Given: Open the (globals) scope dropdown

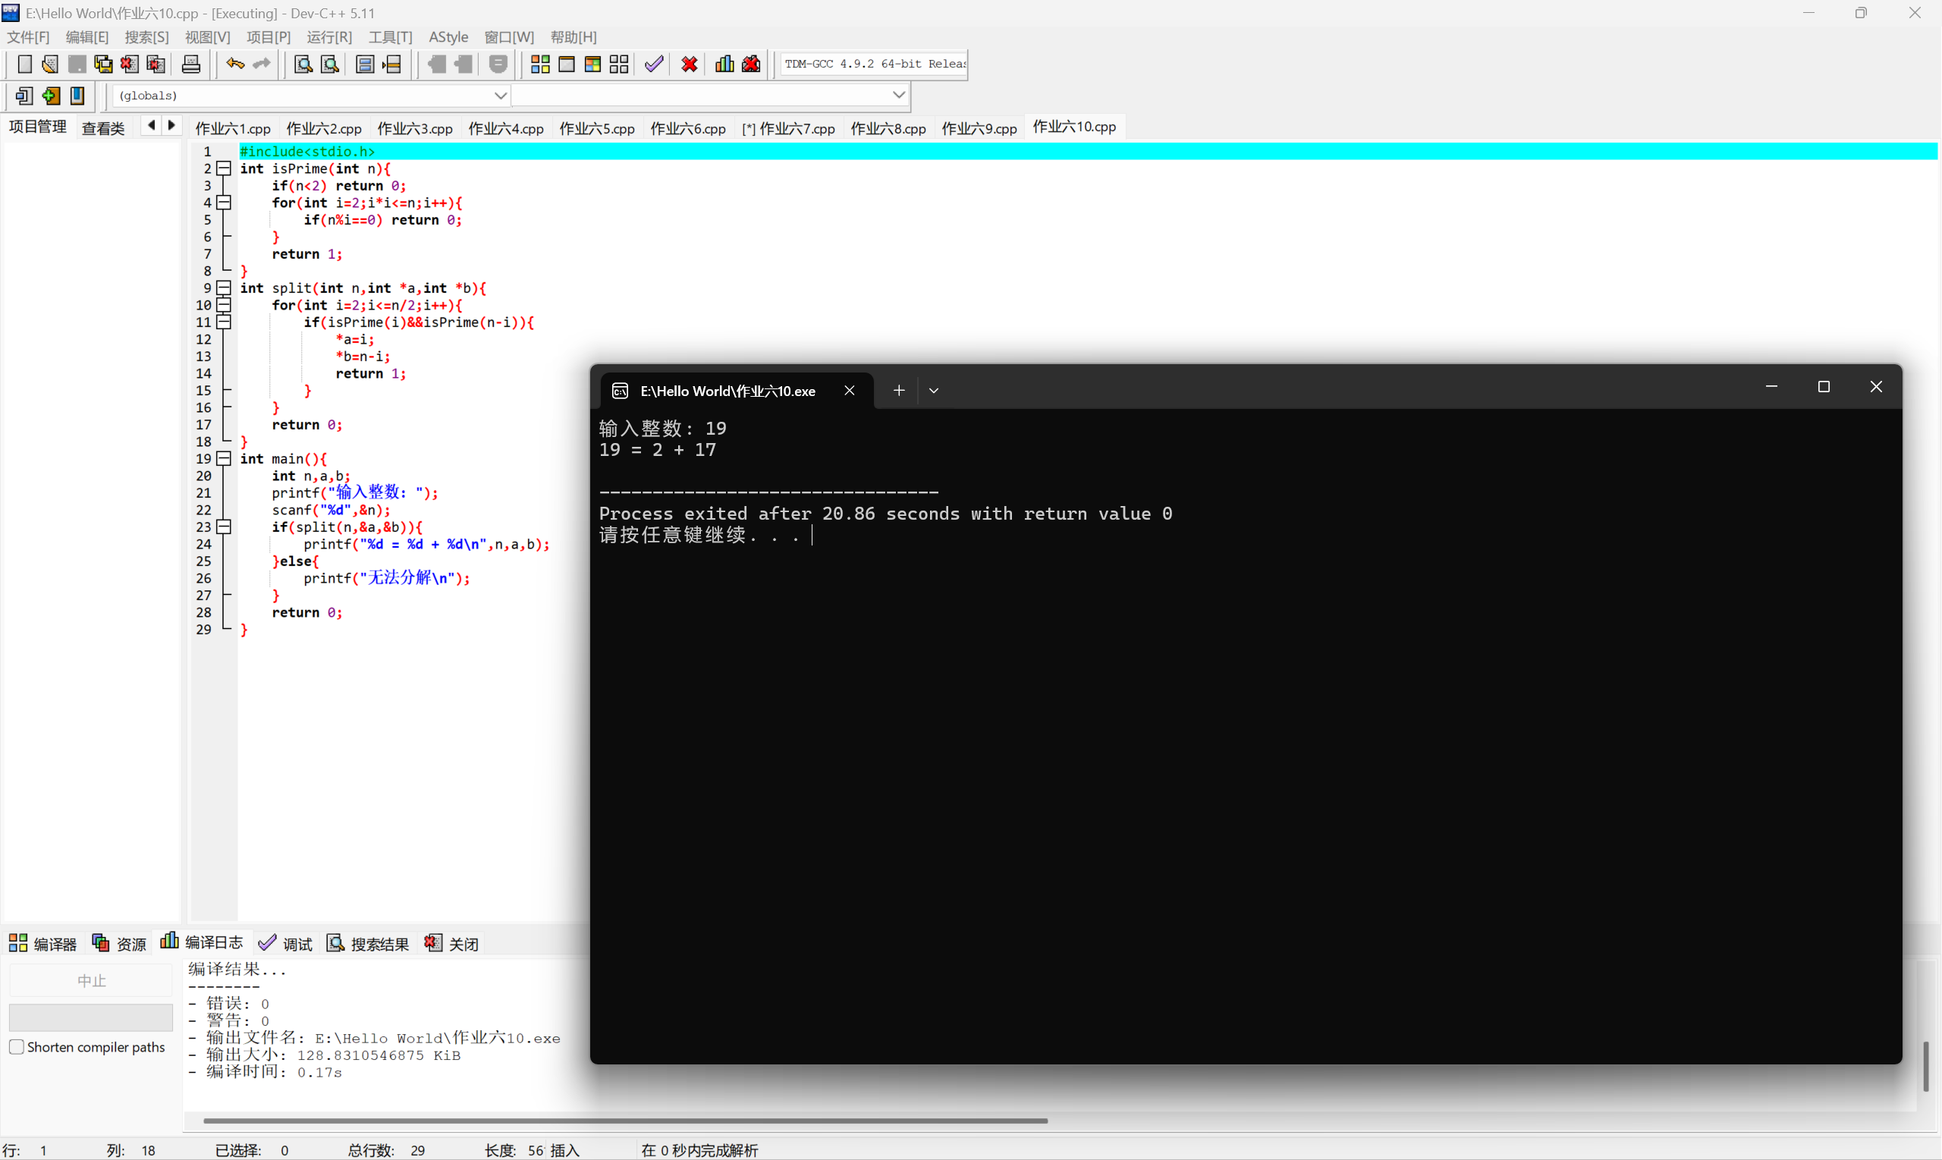Looking at the screenshot, I should pos(500,96).
